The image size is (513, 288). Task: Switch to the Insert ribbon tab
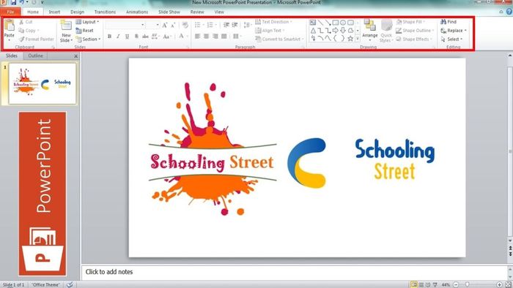(x=54, y=12)
